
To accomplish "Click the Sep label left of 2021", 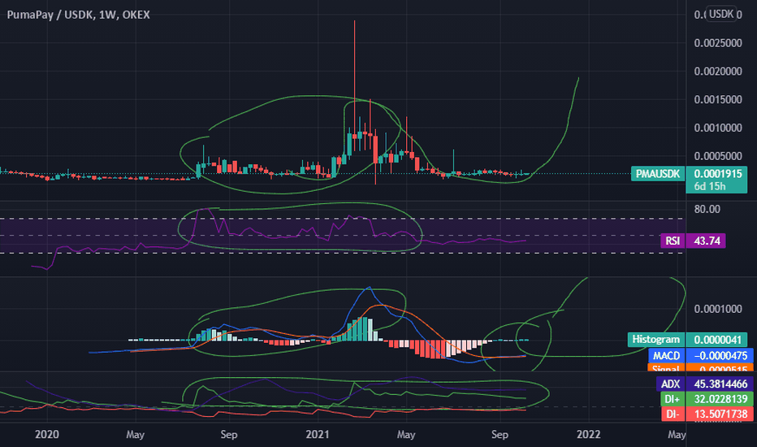I will point(229,435).
